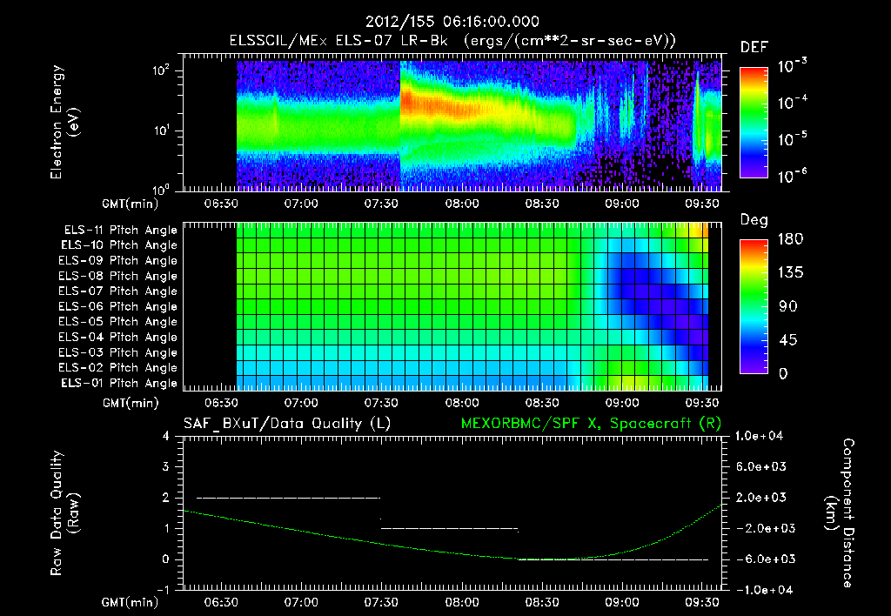Click GMT(min) label under the bottom panel
The image size is (891, 616).
tap(131, 602)
